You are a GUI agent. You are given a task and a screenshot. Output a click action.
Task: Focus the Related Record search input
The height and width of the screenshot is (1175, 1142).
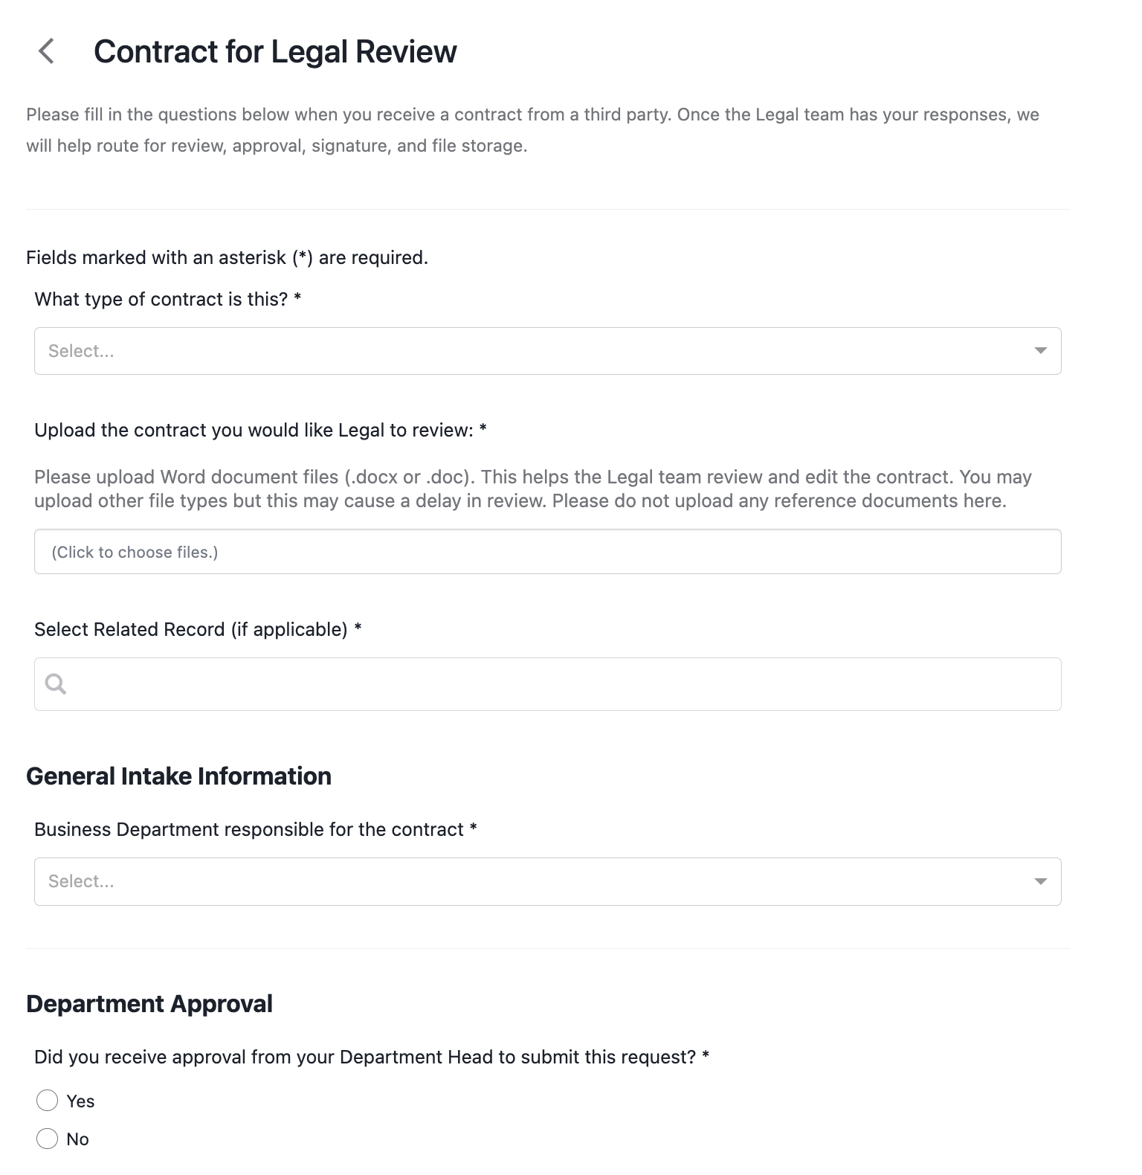pyautogui.click(x=547, y=683)
